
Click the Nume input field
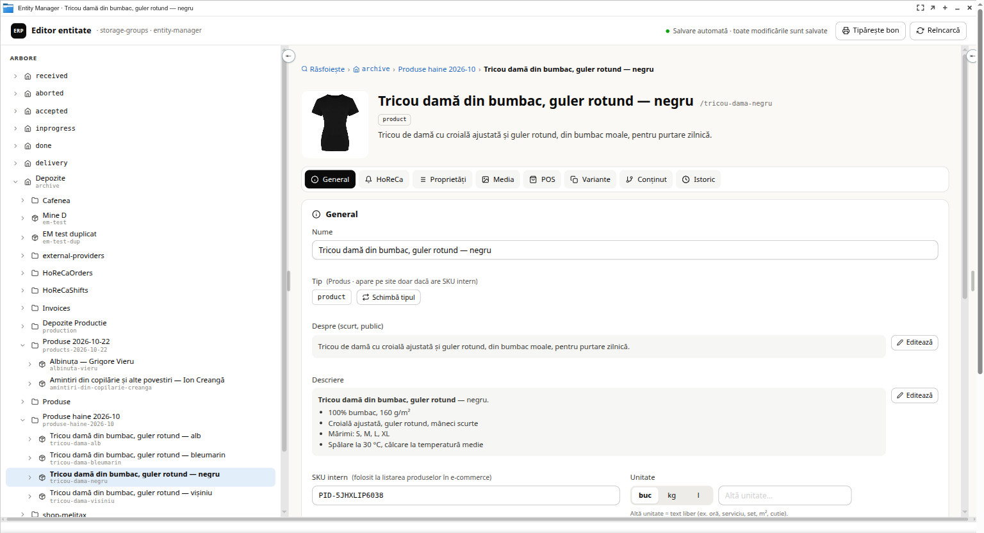point(625,250)
